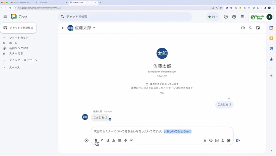Screen dimensions: 276x156
Task: Hide formatting options with blue A icon
Action: (x=205, y=140)
